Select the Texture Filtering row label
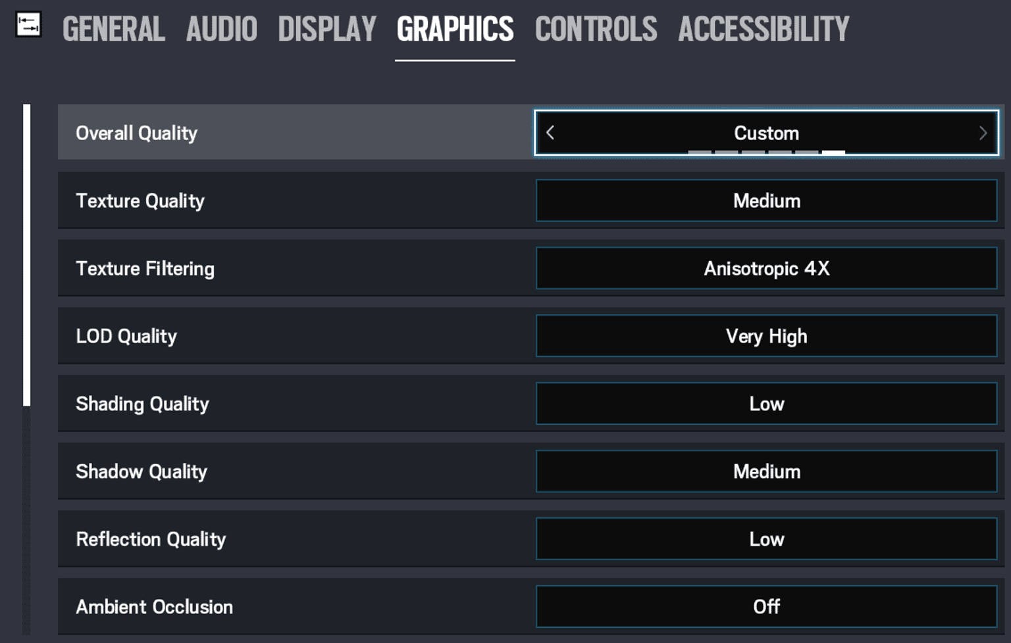The width and height of the screenshot is (1011, 643). click(x=145, y=268)
